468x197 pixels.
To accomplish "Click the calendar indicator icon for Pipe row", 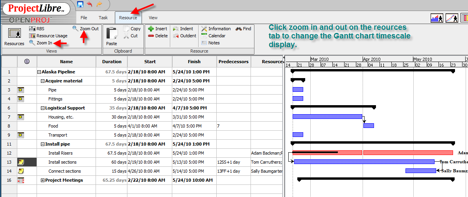I will [x=20, y=90].
